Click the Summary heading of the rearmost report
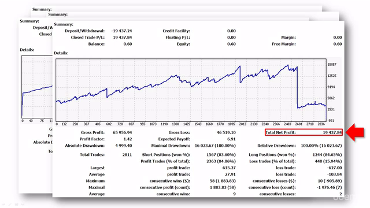 [42, 9]
